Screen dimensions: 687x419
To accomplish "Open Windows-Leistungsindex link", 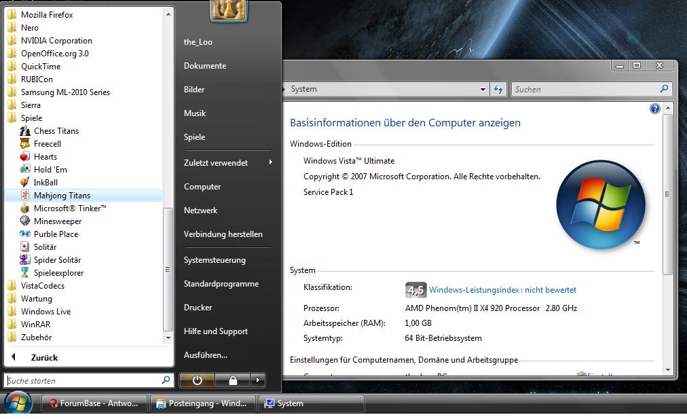I will (x=502, y=290).
